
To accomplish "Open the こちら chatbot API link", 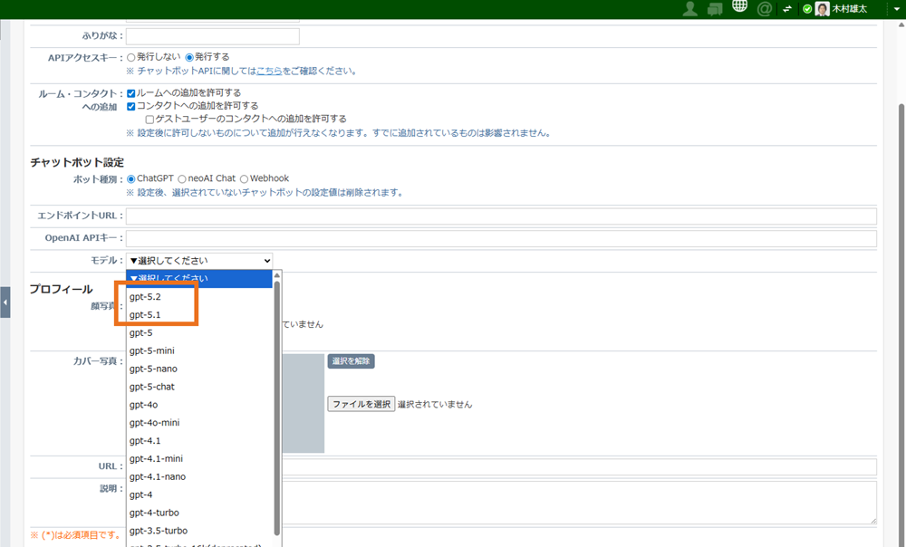I will coord(268,71).
